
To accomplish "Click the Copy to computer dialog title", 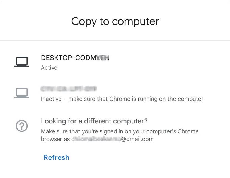I will tap(115, 21).
